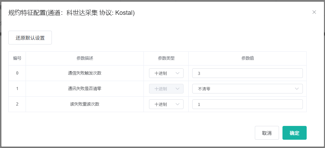Click row number 2 in 编号 column

[17, 104]
